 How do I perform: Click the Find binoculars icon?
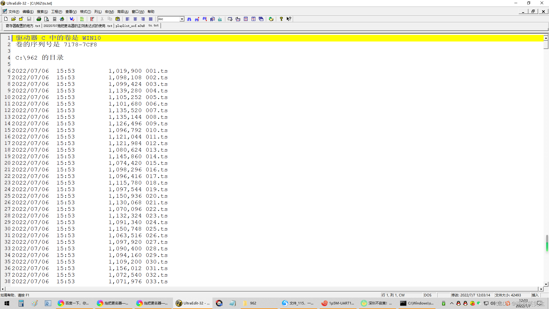[x=189, y=19]
